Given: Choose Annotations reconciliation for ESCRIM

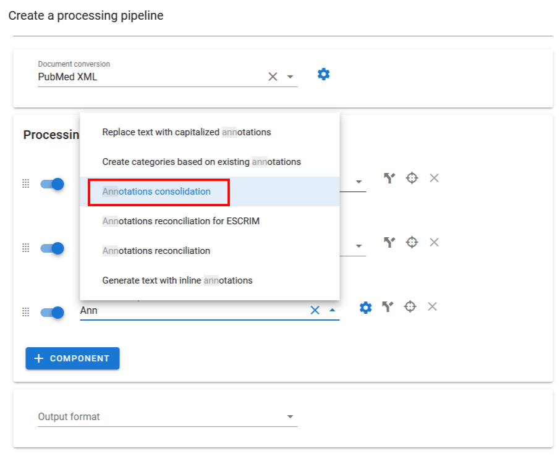Looking at the screenshot, I should [180, 221].
